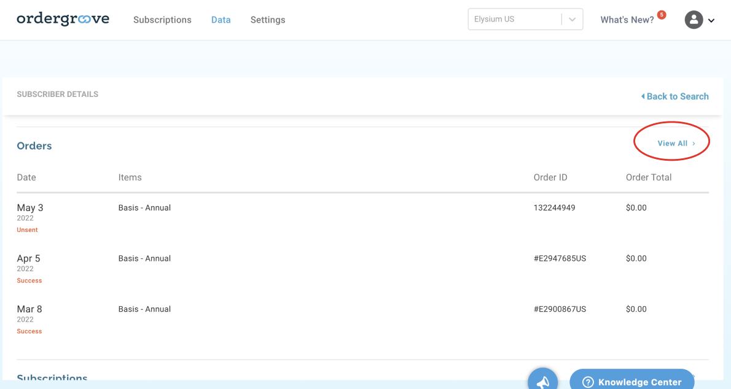Open the user profile avatar icon
This screenshot has width=731, height=389.
tap(694, 20)
